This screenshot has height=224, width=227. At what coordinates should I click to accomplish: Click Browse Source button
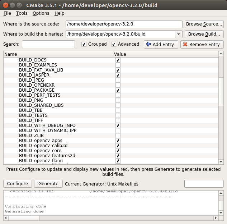click(x=204, y=24)
